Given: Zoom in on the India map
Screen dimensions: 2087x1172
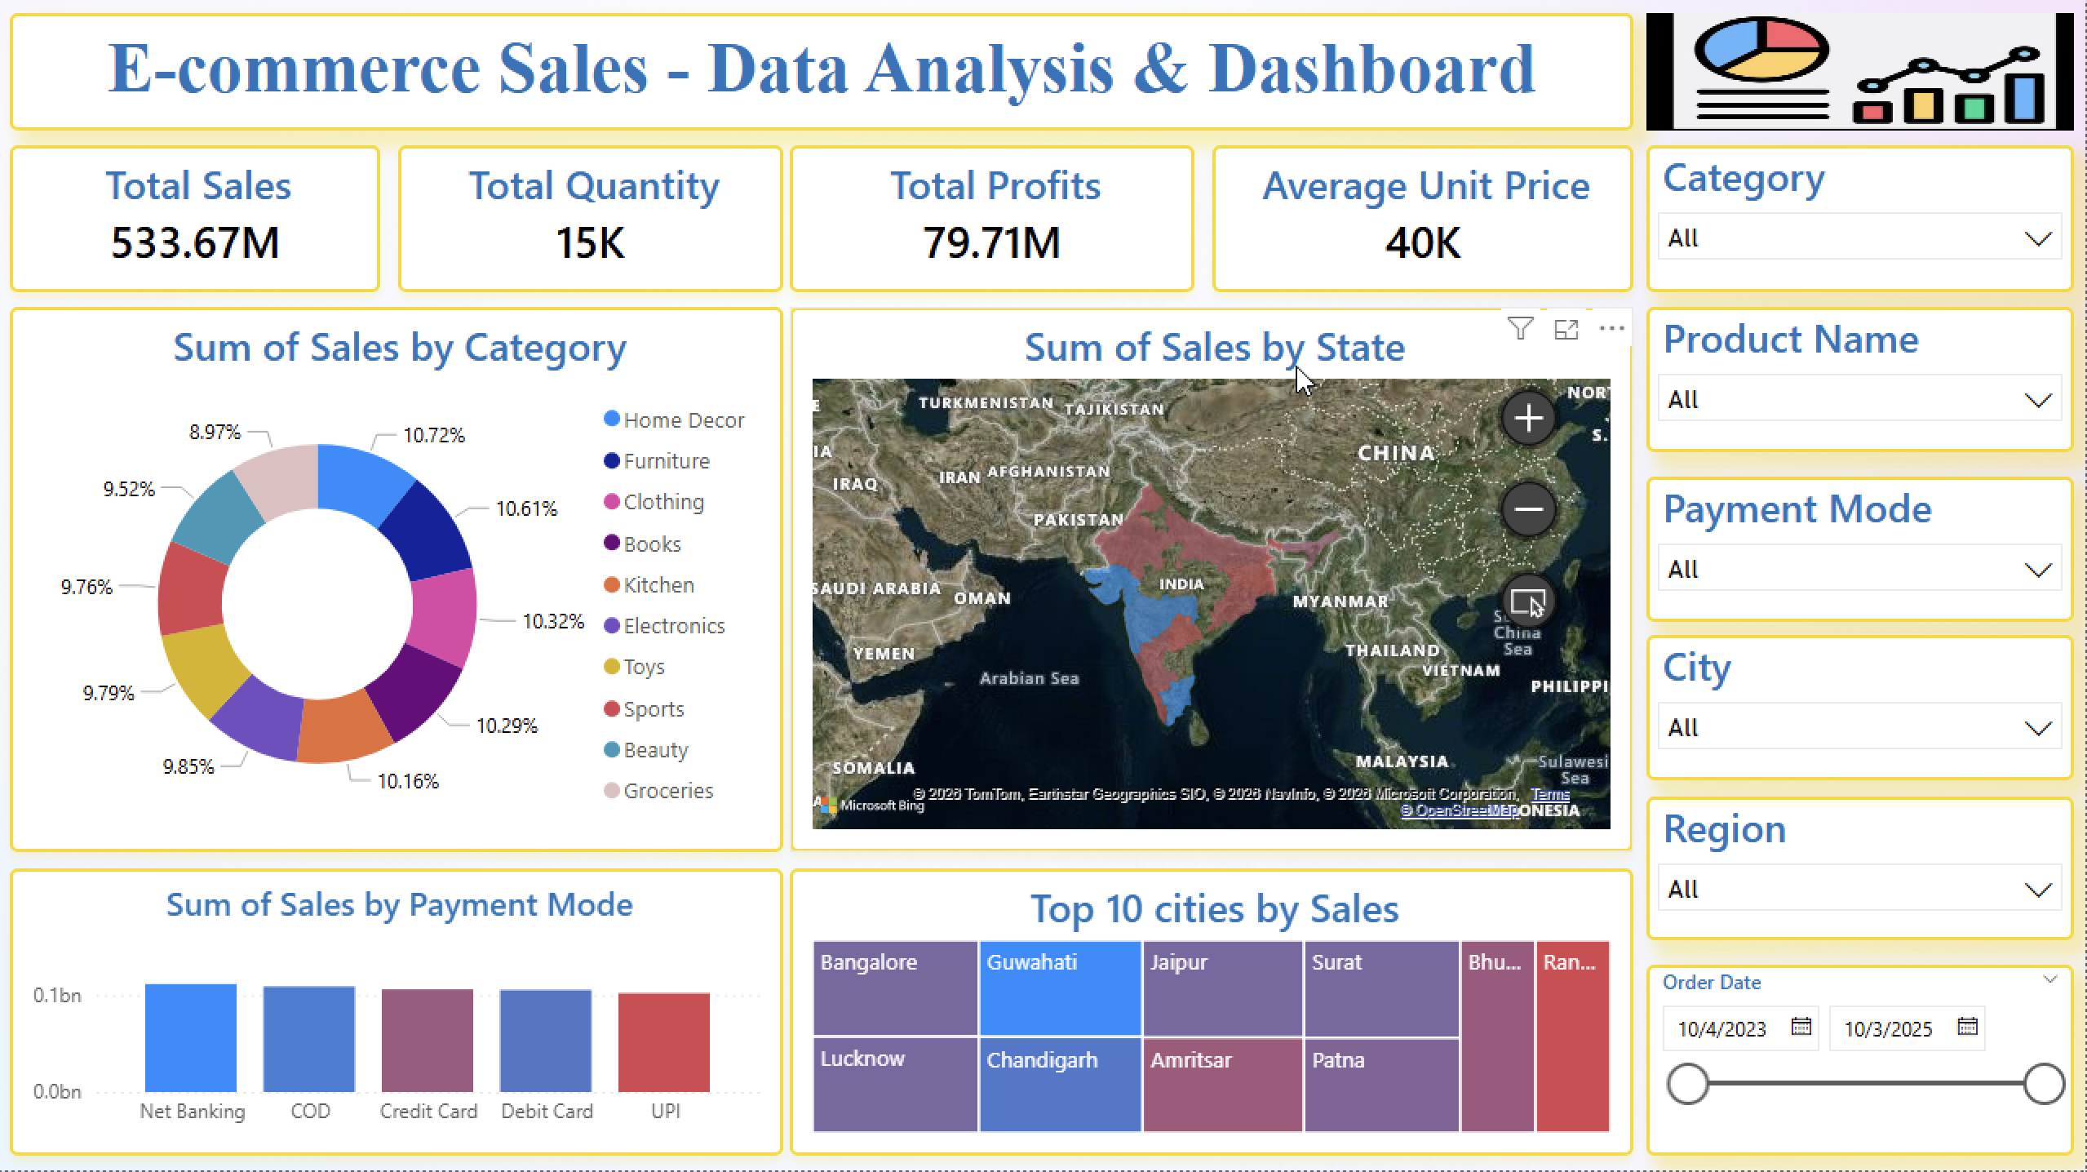Looking at the screenshot, I should pos(1528,419).
